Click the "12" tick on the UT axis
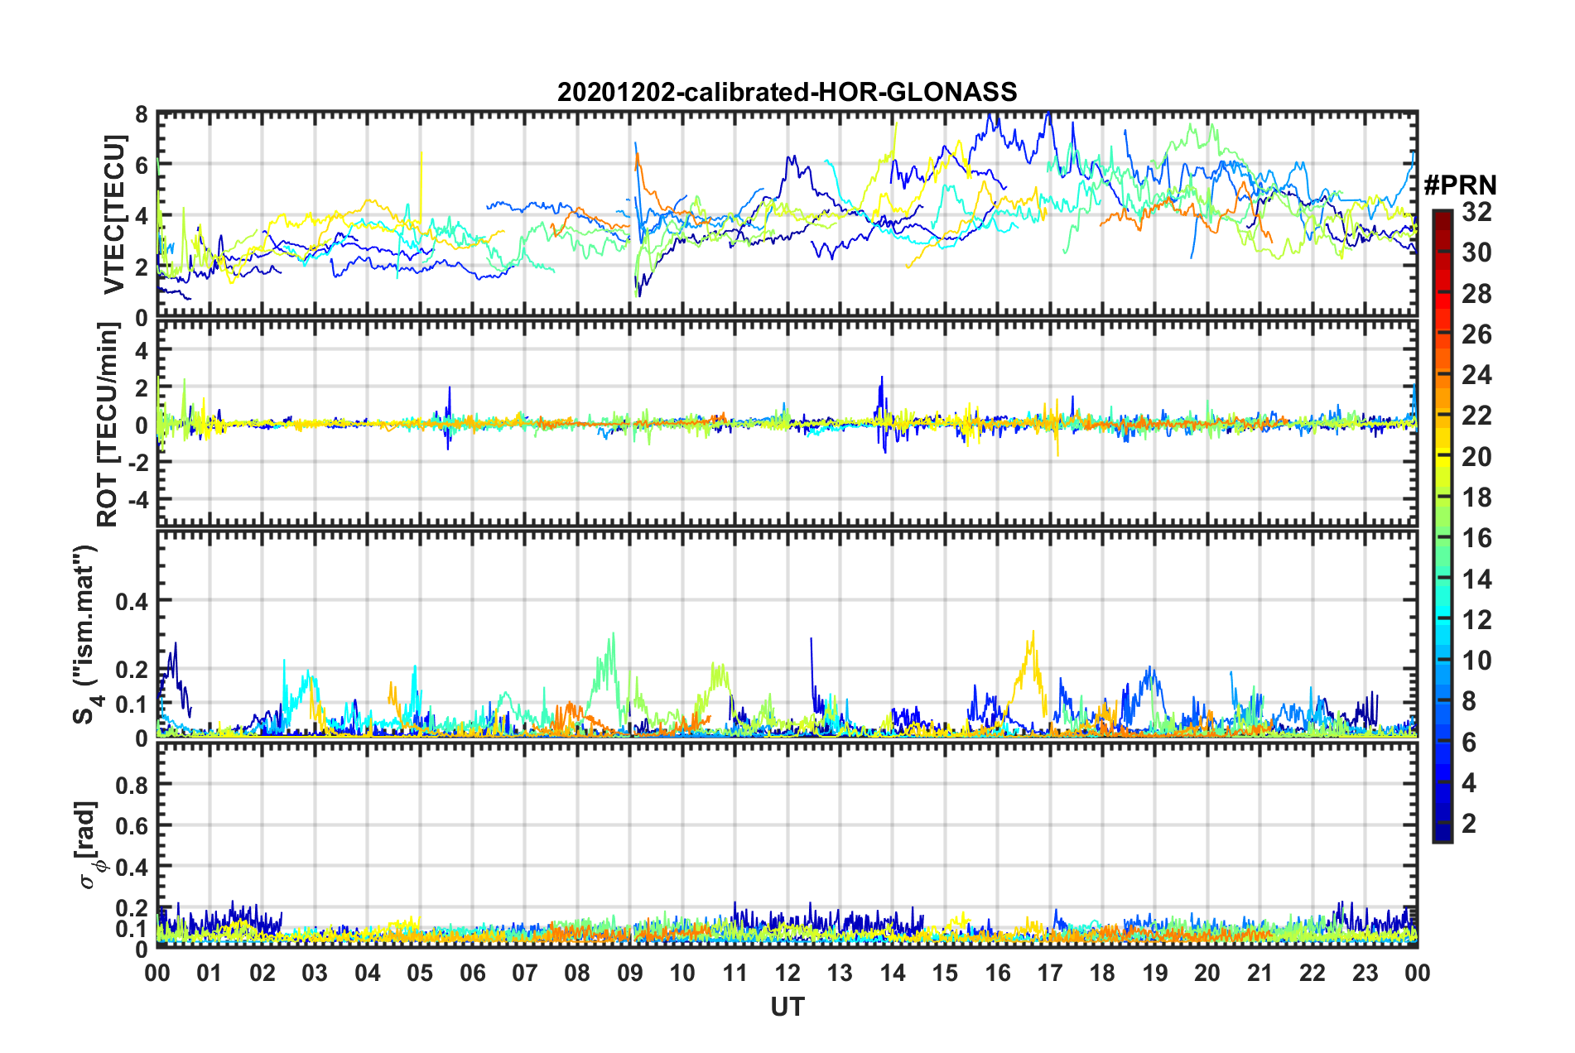Image resolution: width=1575 pixels, height=1053 pixels. 787,973
